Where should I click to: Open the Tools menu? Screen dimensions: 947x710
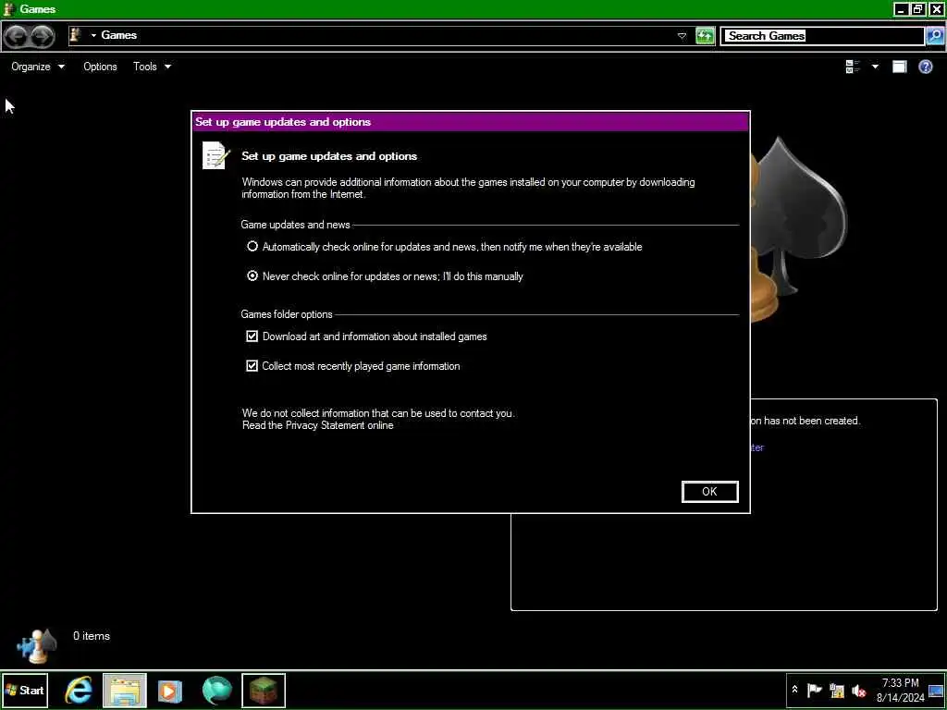click(153, 67)
